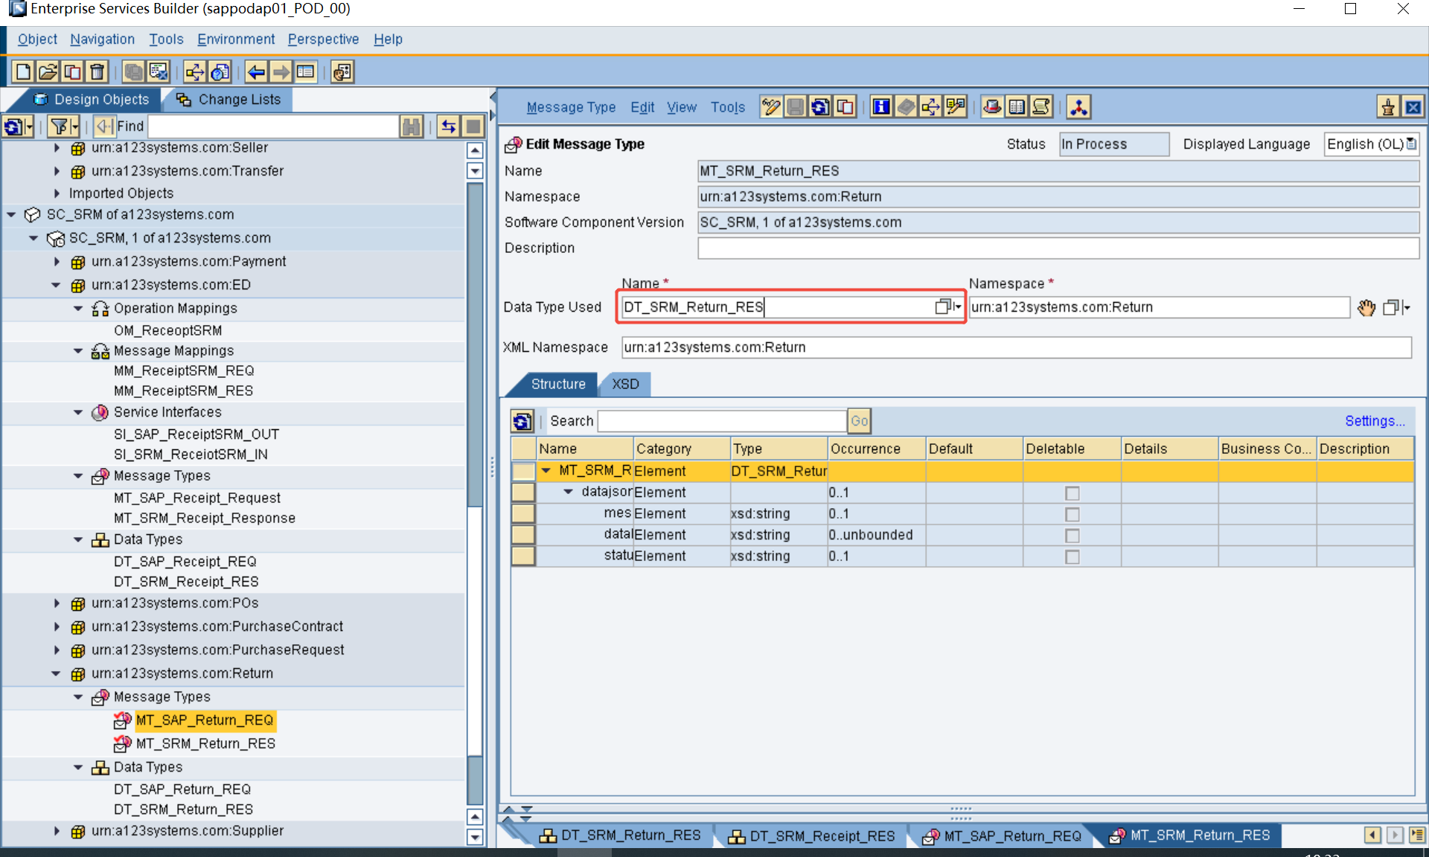Screen dimensions: 1429x857
Task: Click the editor refresh icon in Message Type toolbar
Action: (x=819, y=107)
